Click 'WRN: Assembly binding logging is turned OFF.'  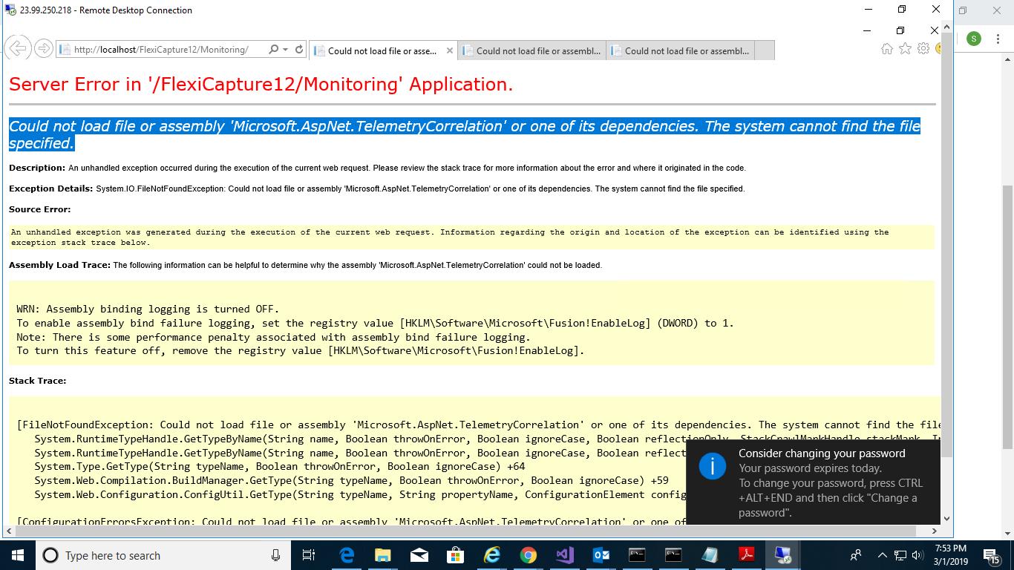[x=148, y=309]
